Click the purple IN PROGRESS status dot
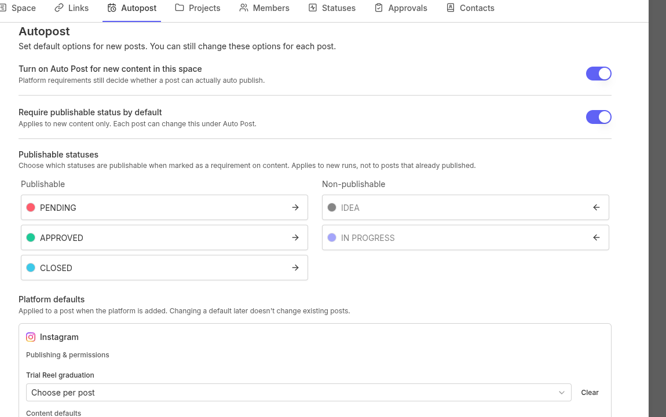Image resolution: width=666 pixels, height=417 pixels. point(332,237)
